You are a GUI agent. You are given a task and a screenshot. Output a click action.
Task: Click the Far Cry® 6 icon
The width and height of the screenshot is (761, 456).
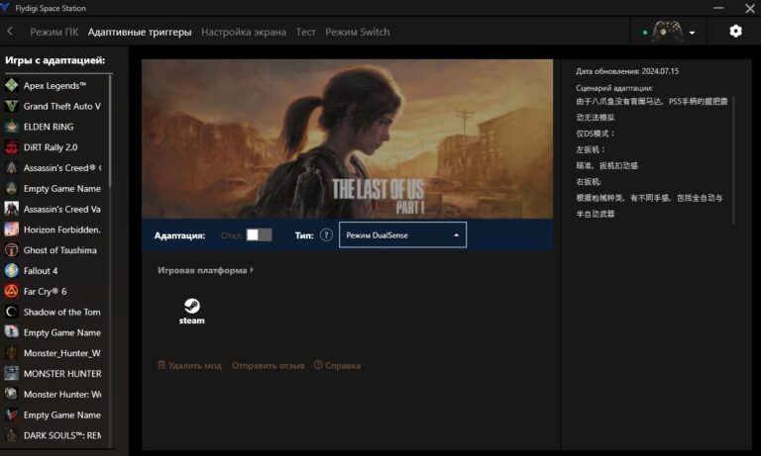click(12, 291)
